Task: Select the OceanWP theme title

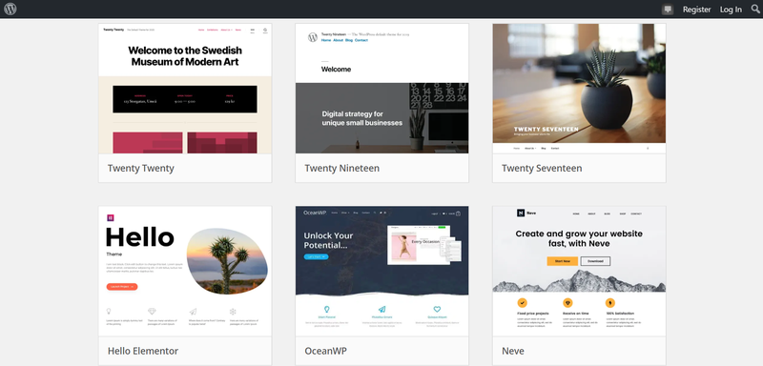Action: coord(325,351)
